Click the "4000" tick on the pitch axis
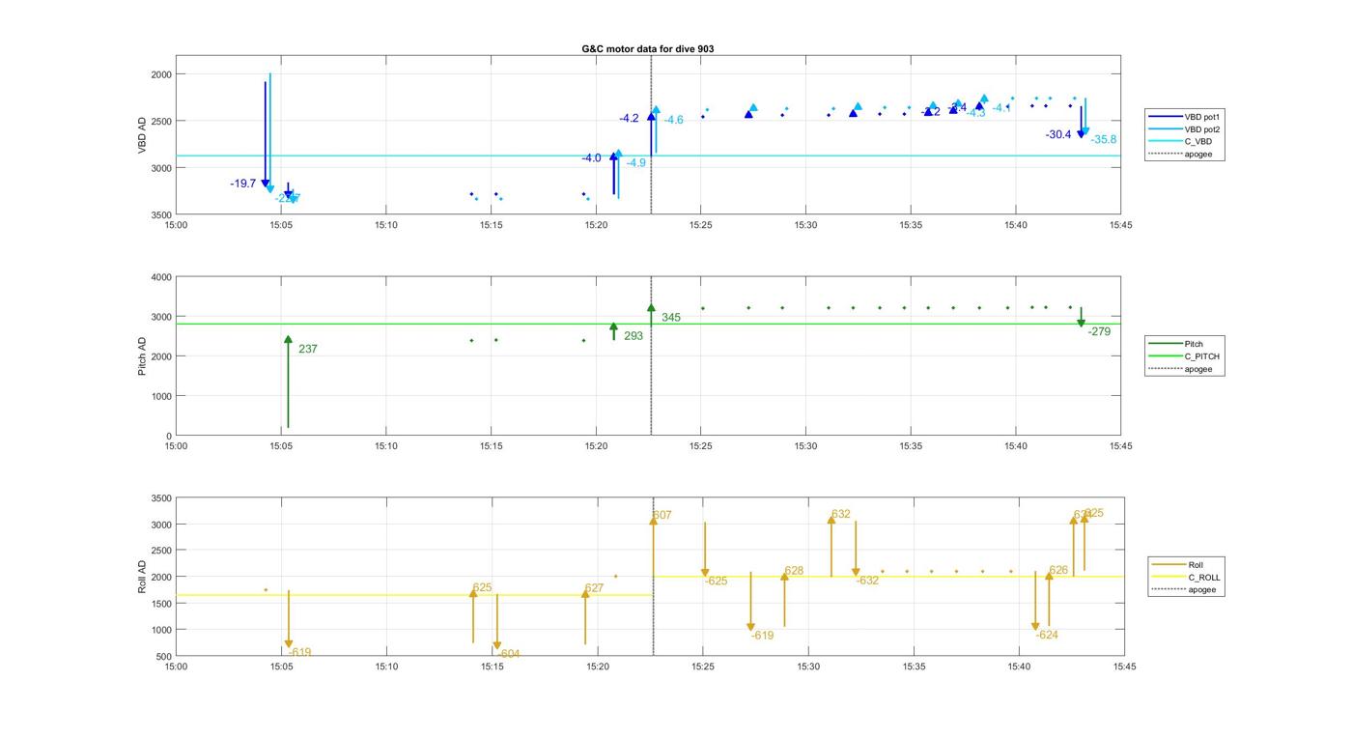Viewport: 1352px width, 738px height. click(160, 278)
